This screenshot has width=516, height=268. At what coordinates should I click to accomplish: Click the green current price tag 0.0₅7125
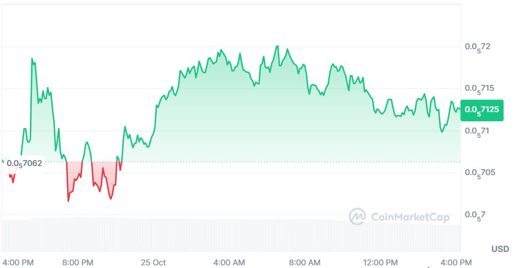pos(481,109)
